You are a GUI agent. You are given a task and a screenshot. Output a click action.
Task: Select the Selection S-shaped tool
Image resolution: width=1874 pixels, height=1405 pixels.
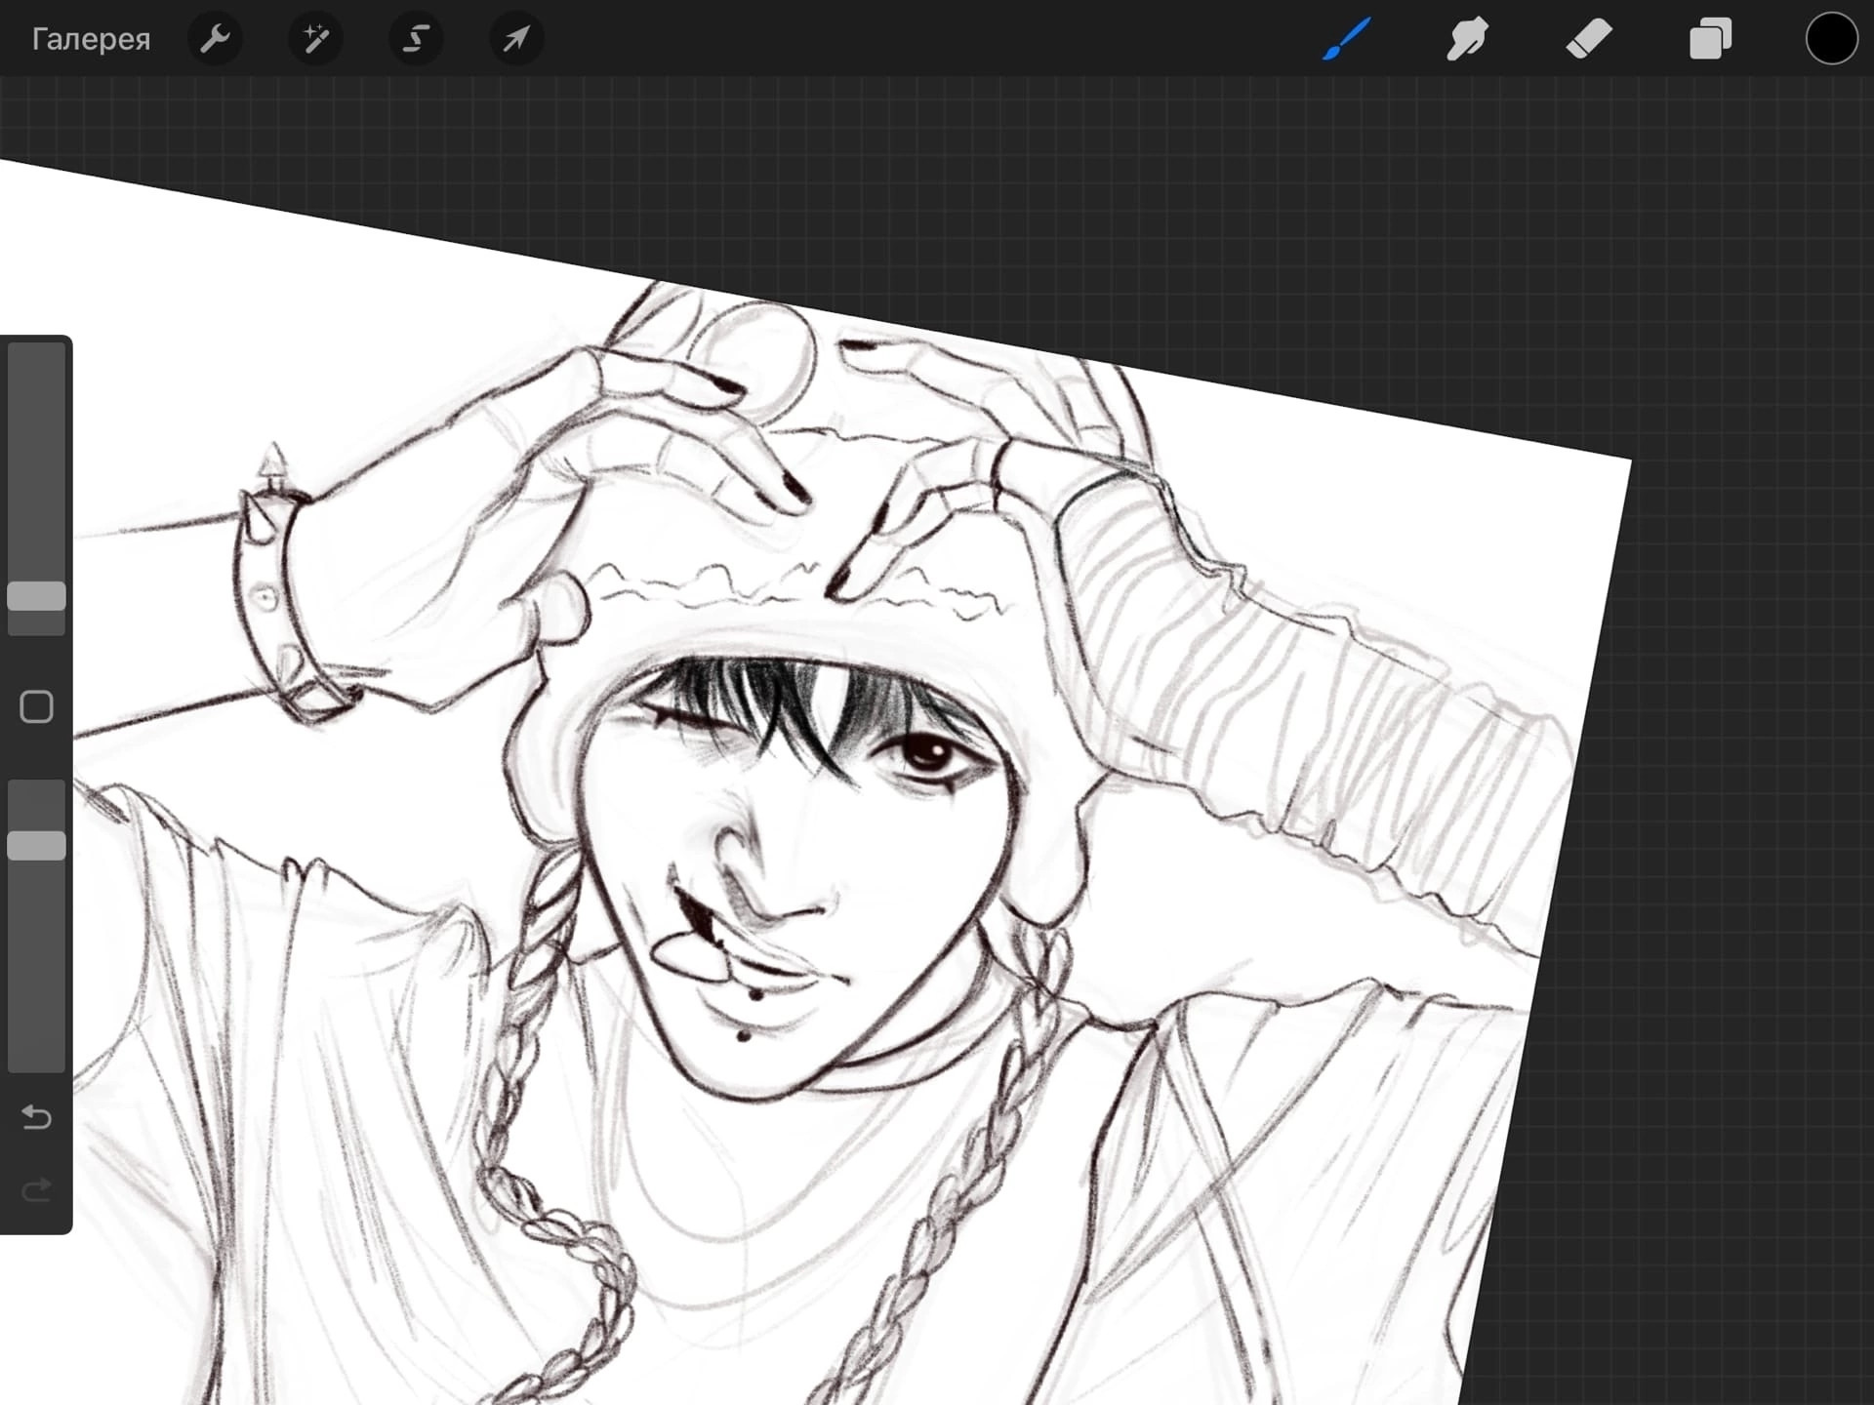point(416,39)
